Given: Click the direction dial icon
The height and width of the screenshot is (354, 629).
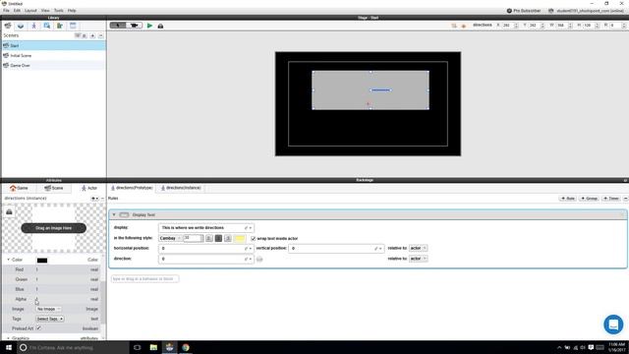Looking at the screenshot, I should (x=259, y=259).
